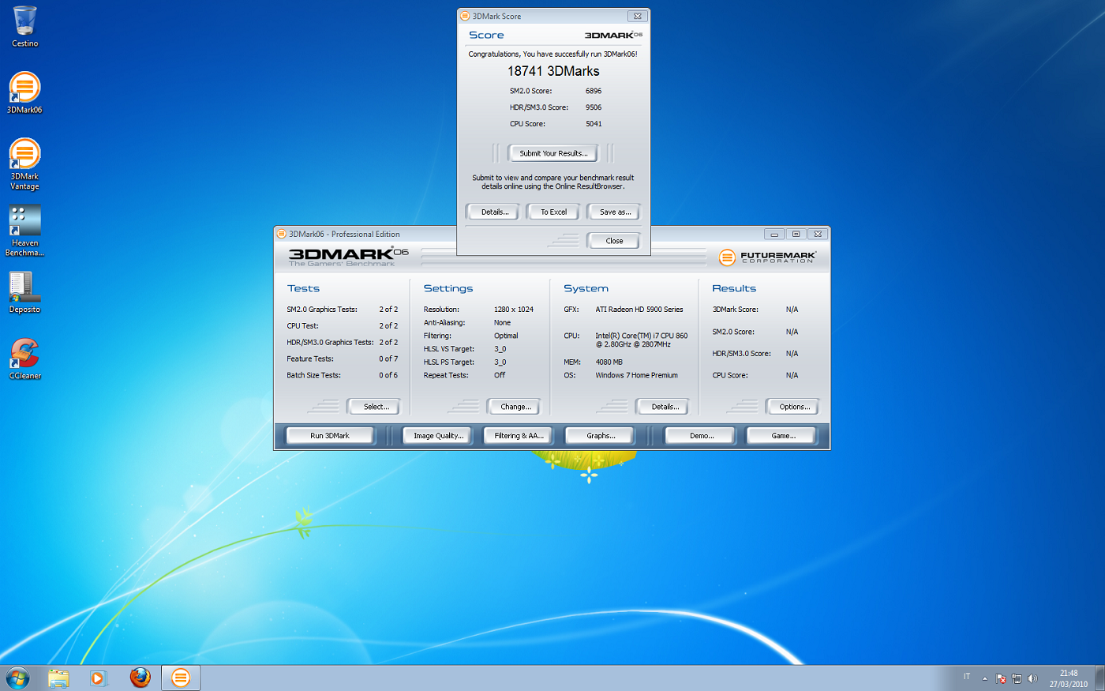Open the Heaven Benchmark desktop shortcut
The image size is (1105, 691).
point(24,222)
